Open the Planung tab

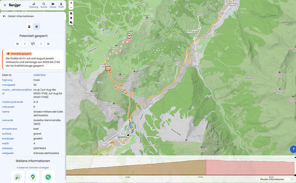coord(33,5)
